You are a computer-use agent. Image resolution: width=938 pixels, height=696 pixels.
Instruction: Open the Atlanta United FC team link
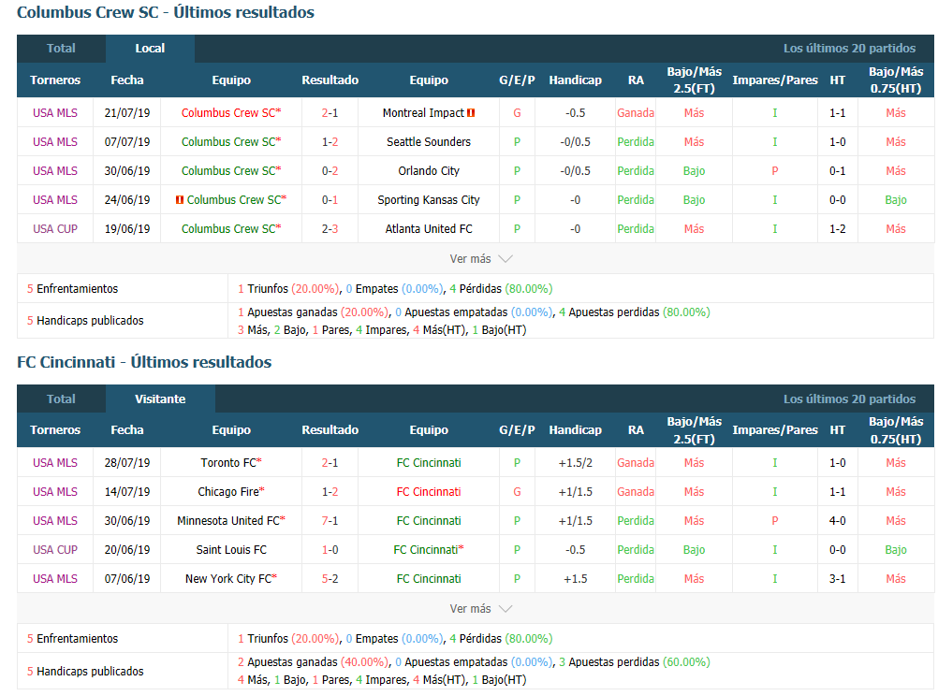pos(429,229)
